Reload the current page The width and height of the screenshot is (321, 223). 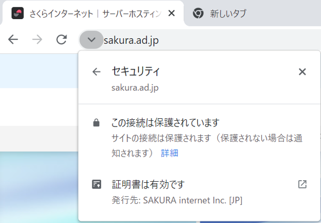61,40
